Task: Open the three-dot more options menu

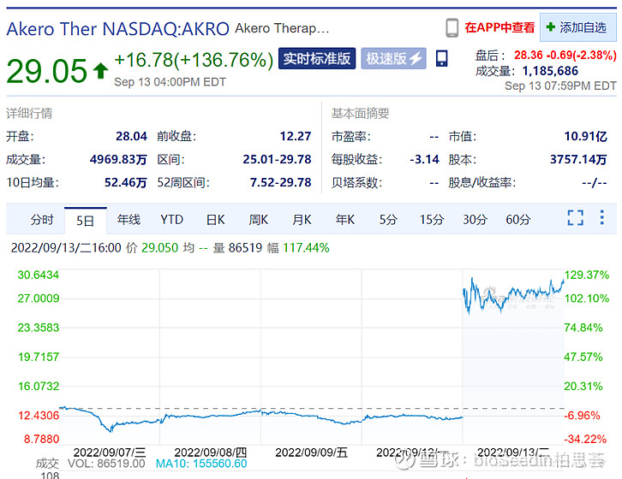Action: pyautogui.click(x=602, y=217)
